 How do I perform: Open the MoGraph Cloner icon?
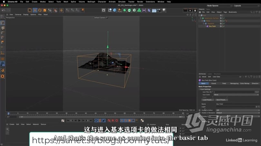click(139, 10)
